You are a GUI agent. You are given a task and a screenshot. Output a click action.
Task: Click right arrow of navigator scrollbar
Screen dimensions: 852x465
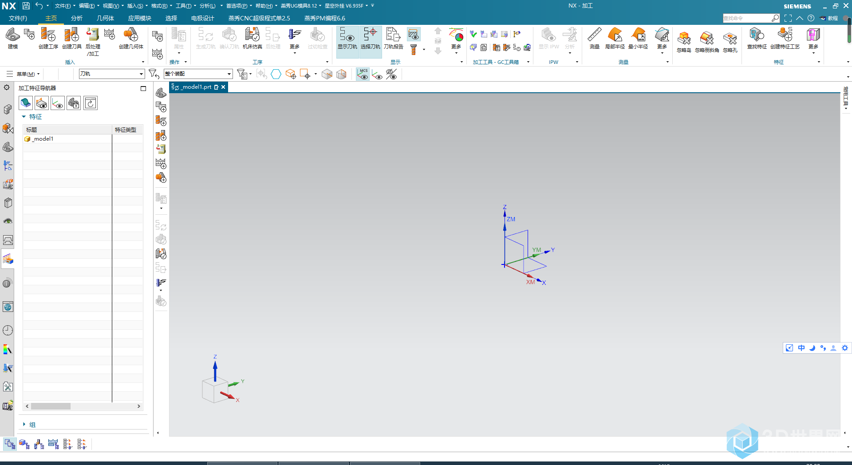139,406
